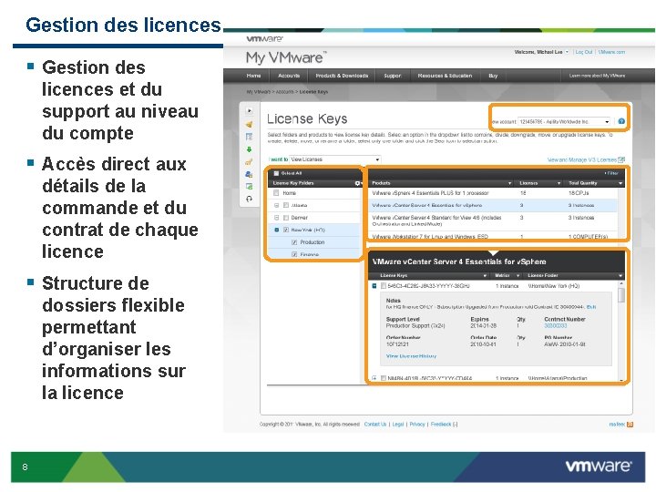656x492 pixels.
Task: Click the Log Out link
Action: [584, 52]
